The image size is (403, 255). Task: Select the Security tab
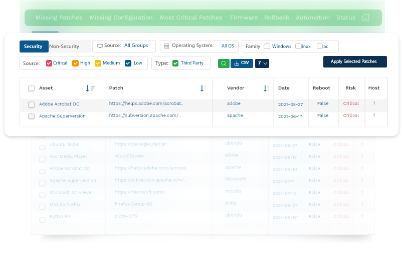pos(34,46)
